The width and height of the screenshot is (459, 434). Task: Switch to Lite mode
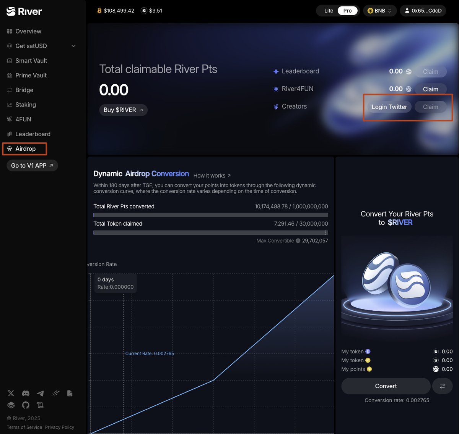(x=329, y=11)
